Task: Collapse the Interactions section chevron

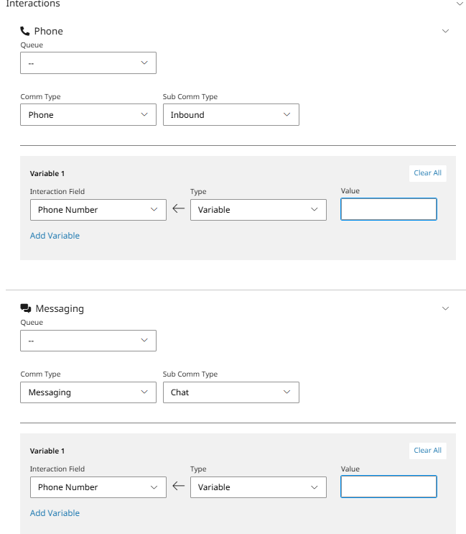Action: click(460, 4)
